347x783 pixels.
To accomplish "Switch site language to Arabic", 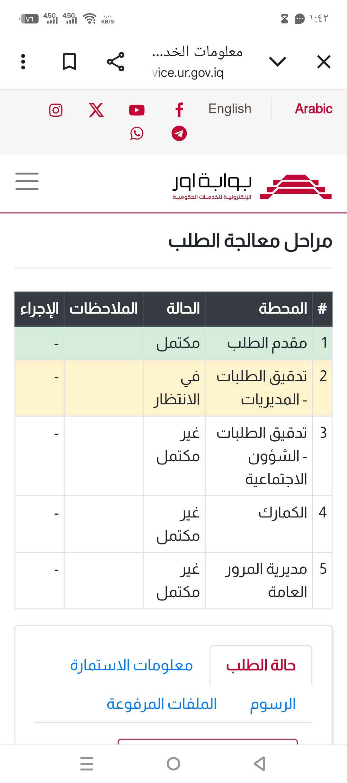I will tap(314, 109).
